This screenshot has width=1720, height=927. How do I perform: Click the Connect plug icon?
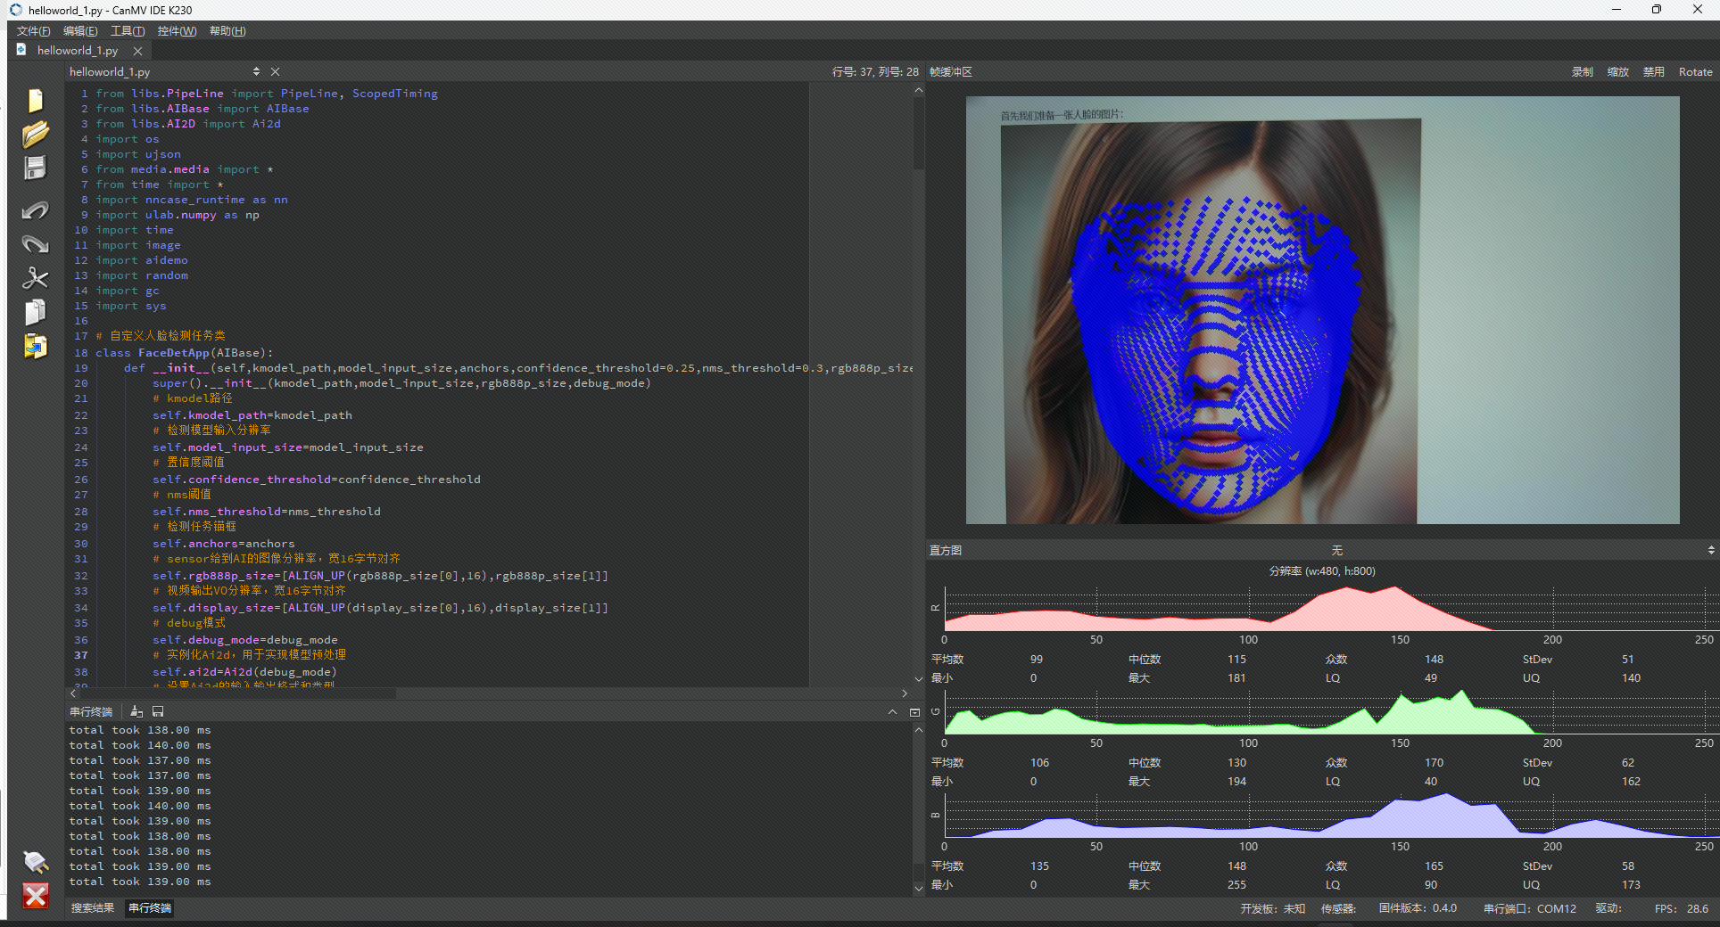point(35,861)
